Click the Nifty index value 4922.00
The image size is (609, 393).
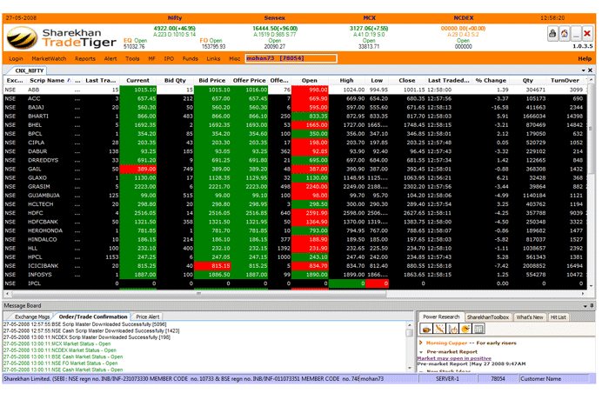pyautogui.click(x=174, y=29)
